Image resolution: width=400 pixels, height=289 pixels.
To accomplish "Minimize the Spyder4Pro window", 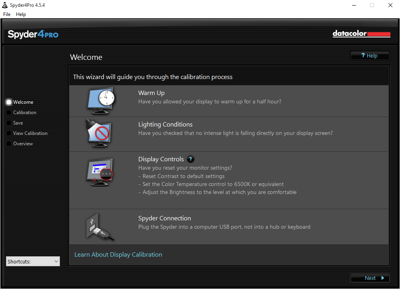I will tap(354, 5).
